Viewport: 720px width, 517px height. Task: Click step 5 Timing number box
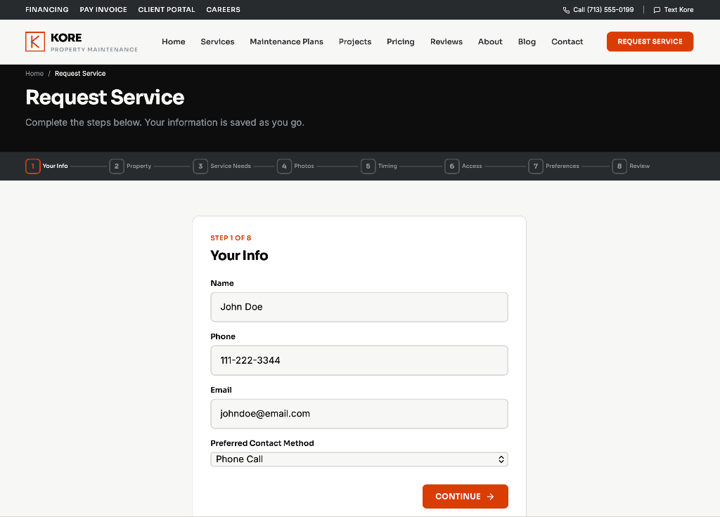tap(368, 166)
